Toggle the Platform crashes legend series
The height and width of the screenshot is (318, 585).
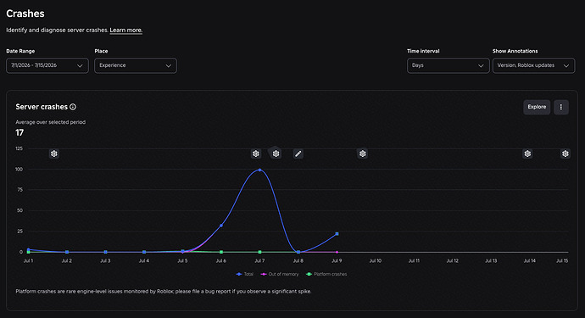tap(326, 275)
